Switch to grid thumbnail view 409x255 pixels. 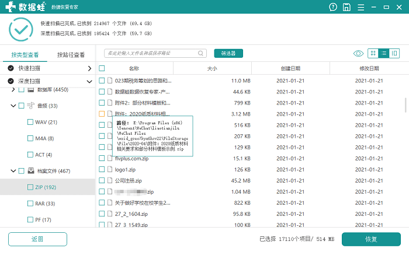click(x=373, y=54)
